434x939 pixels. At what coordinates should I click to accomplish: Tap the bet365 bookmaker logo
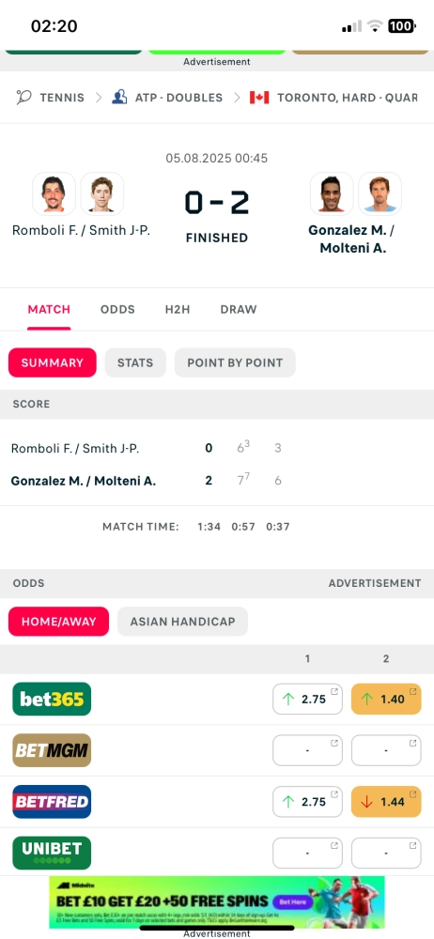coord(52,699)
